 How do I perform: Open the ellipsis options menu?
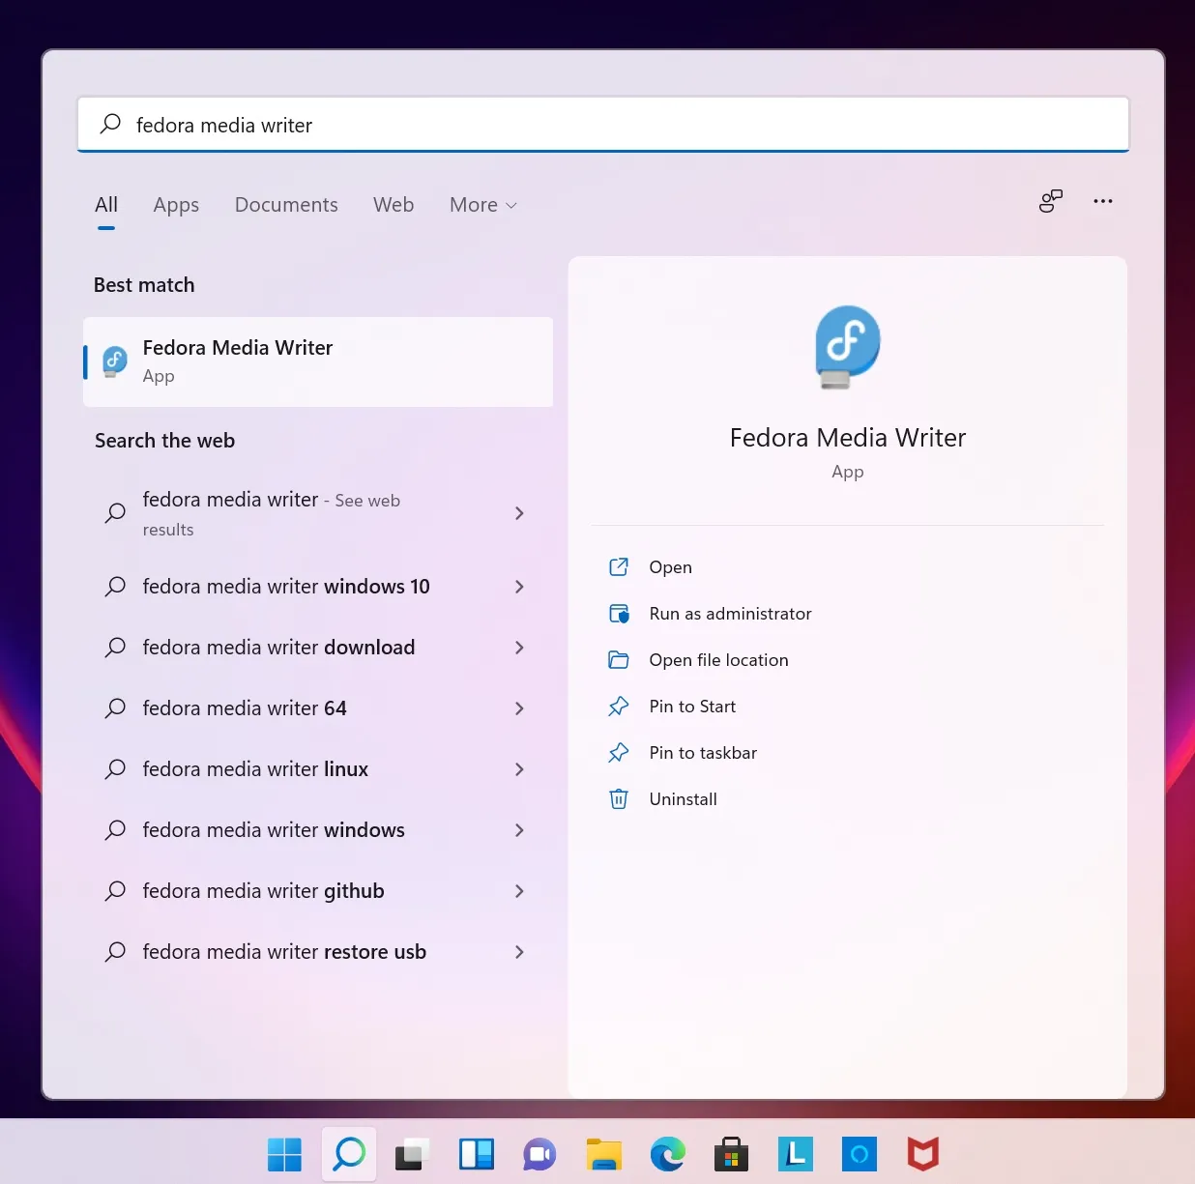point(1102,201)
